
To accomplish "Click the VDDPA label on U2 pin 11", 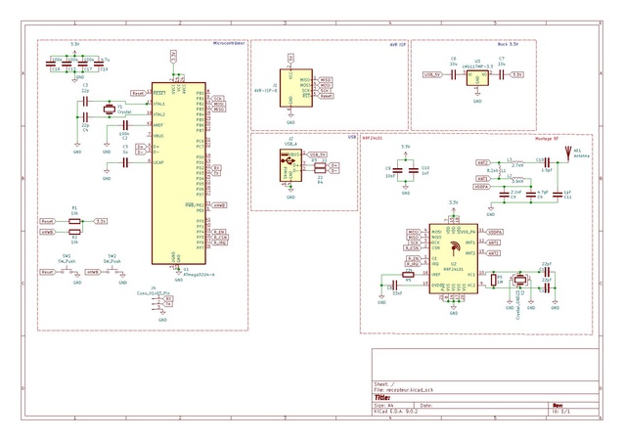I will [x=495, y=232].
